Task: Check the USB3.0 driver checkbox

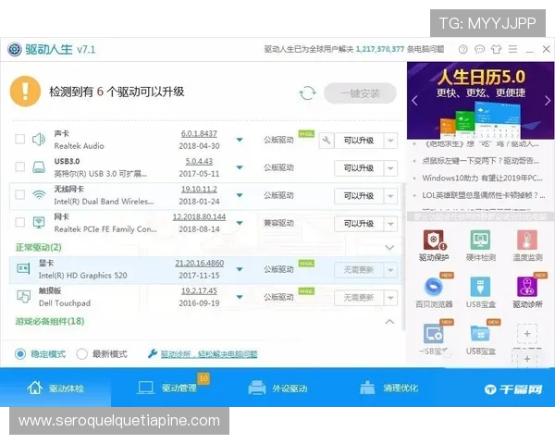Action: pyautogui.click(x=20, y=166)
